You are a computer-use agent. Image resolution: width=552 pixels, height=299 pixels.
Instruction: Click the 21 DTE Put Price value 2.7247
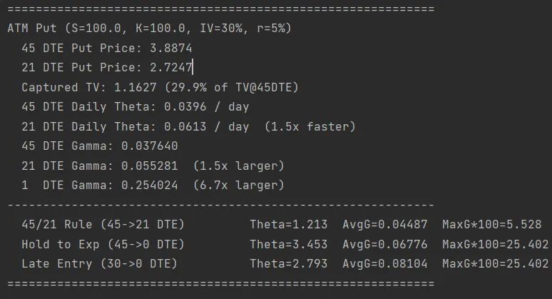click(x=171, y=67)
